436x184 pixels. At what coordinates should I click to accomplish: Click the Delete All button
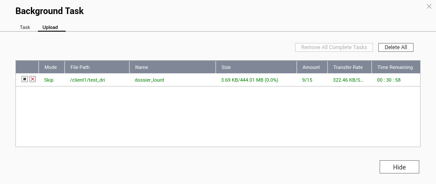(395, 47)
